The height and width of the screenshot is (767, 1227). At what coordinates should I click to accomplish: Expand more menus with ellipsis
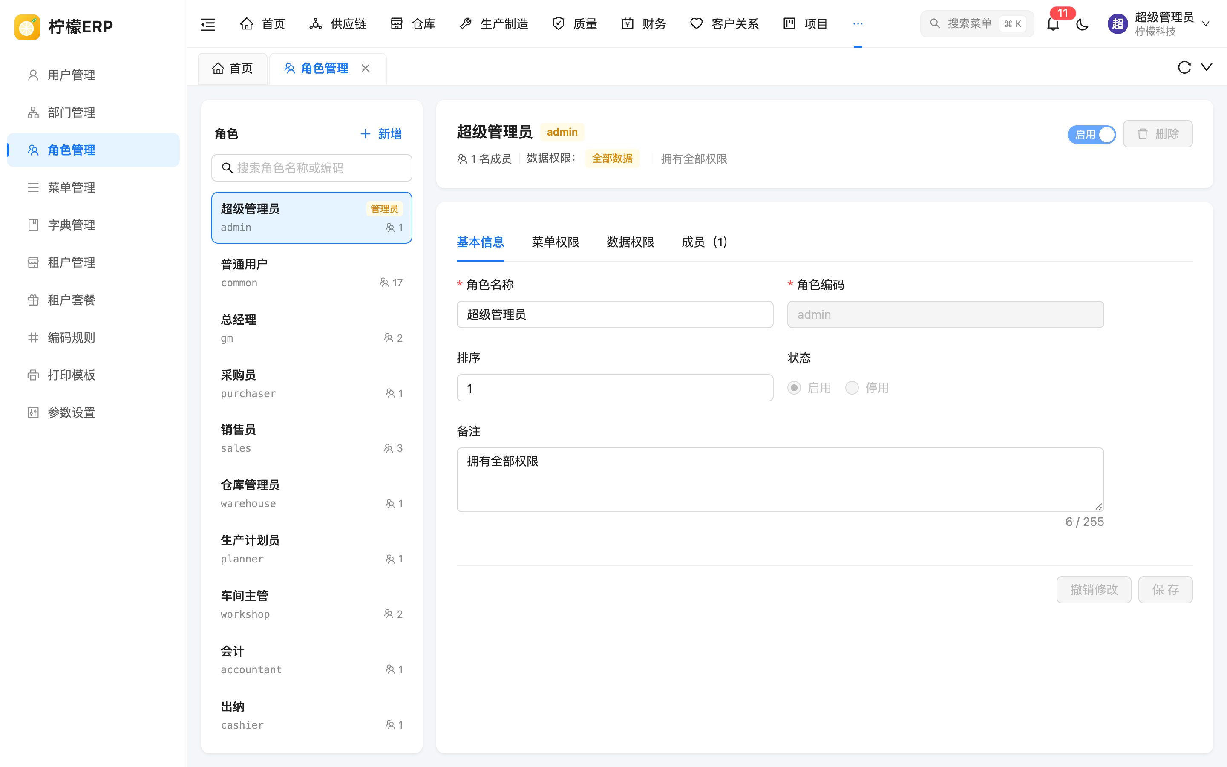tap(858, 24)
